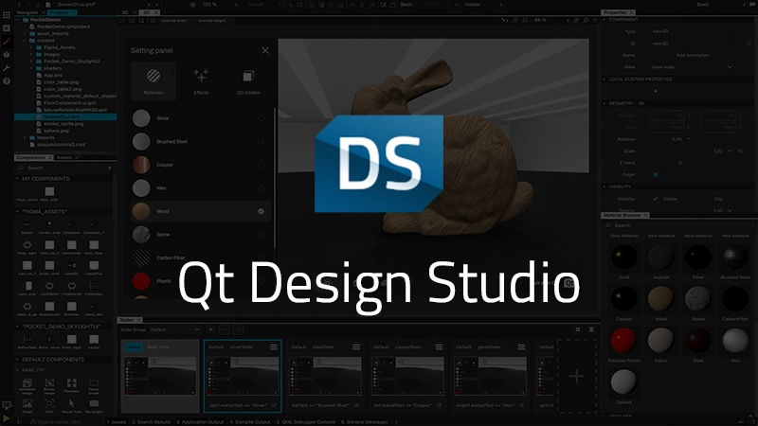Pick the red Textured Plastic material swatch
Screen dimensions: 758x426
click(x=623, y=340)
